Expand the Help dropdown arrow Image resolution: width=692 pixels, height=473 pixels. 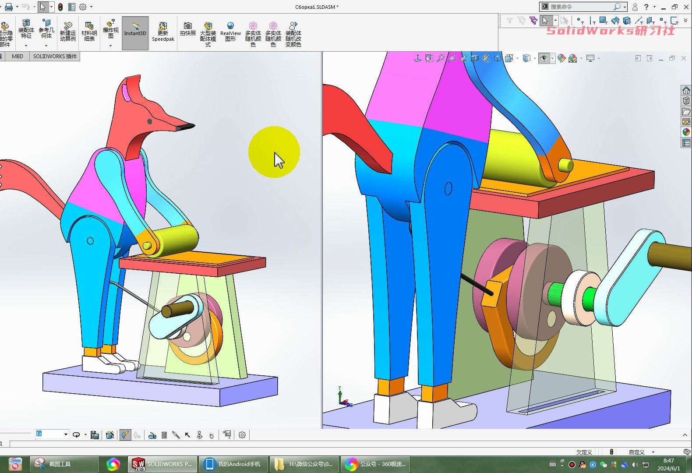[654, 7]
